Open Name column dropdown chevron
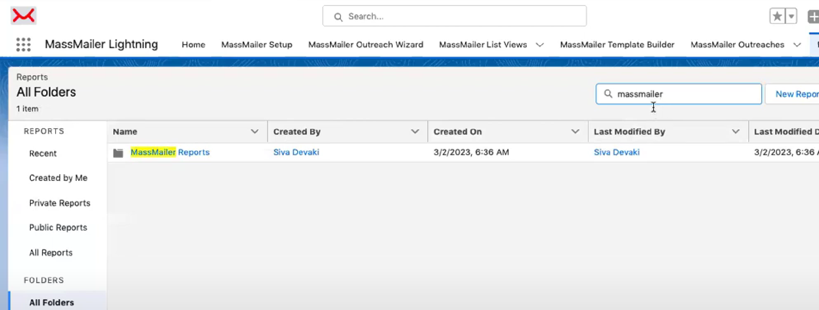The width and height of the screenshot is (819, 310). 255,132
